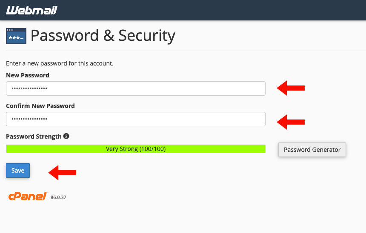
Task: Click the Webmail logo in header
Action: (31, 10)
